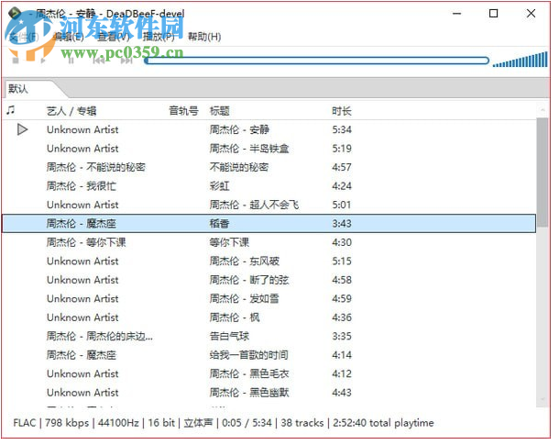Click album entry 周杰伦 - 等你下课
This screenshot has width=559, height=445.
click(x=86, y=244)
